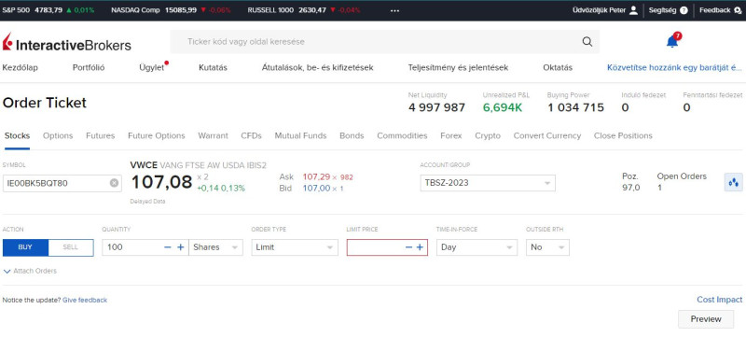
Task: Switch to the Futures tab
Action: pyautogui.click(x=101, y=135)
